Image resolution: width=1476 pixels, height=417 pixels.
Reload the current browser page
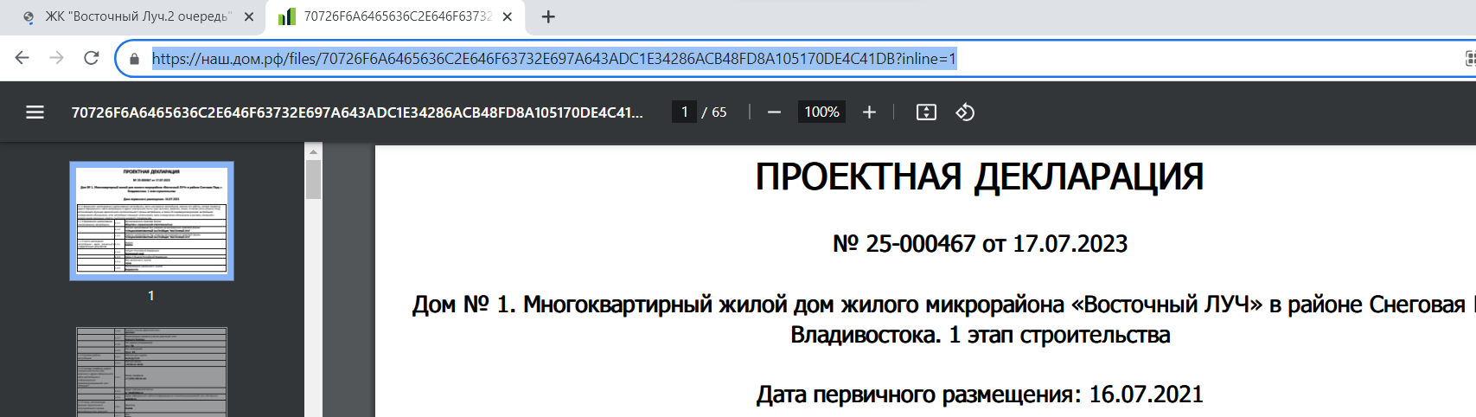click(x=91, y=58)
